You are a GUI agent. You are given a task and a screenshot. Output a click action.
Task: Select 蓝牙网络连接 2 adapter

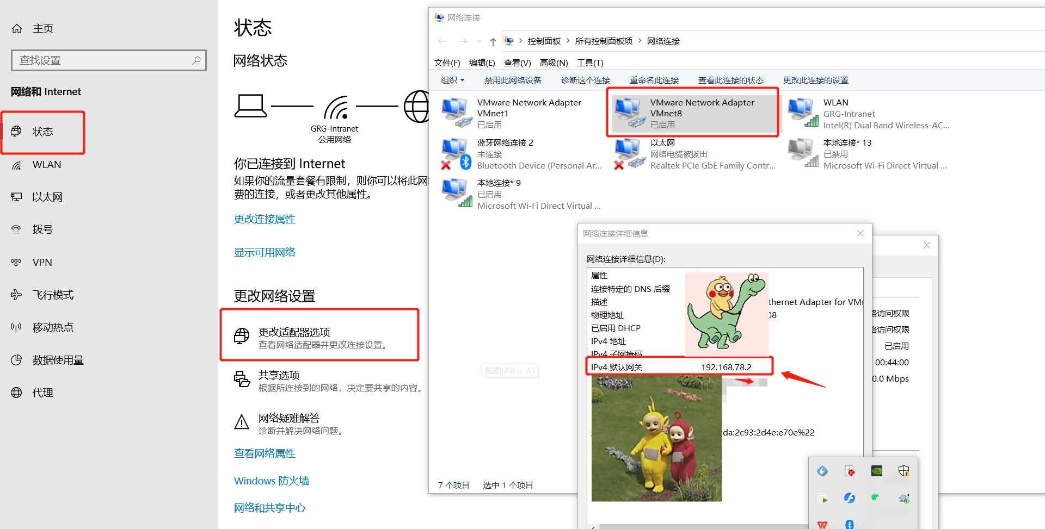(522, 154)
